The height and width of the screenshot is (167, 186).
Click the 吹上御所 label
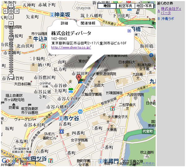coord(147,152)
